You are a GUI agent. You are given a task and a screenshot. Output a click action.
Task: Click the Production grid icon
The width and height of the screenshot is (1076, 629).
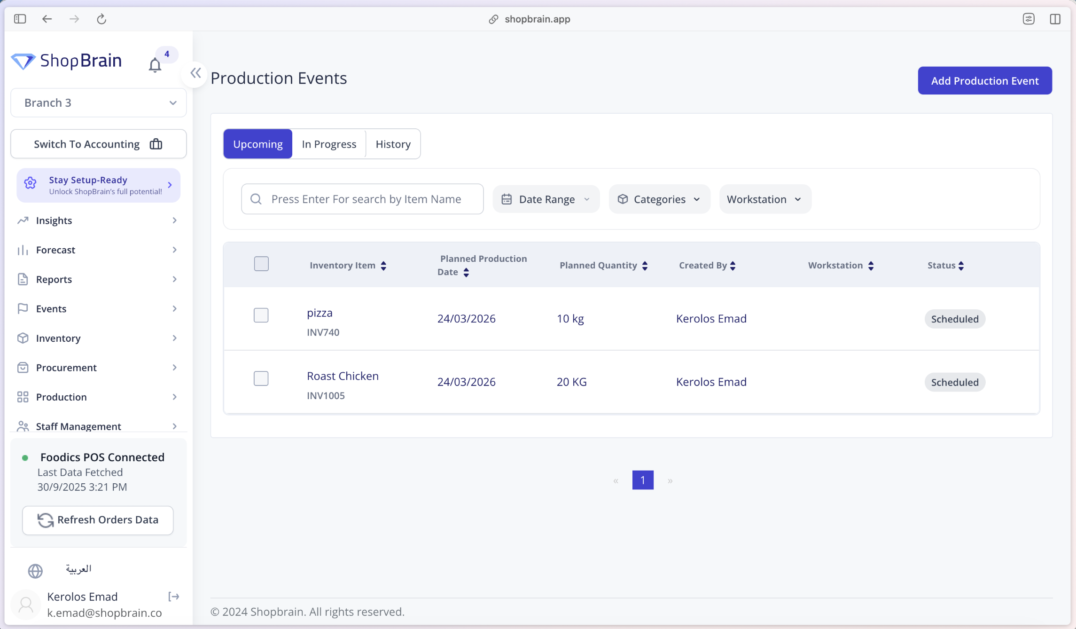coord(23,397)
